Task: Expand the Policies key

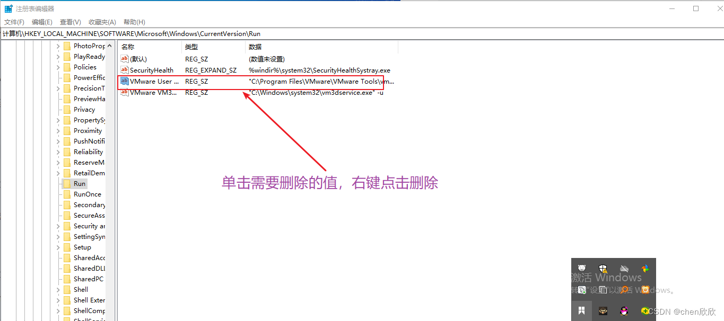Action: click(x=58, y=67)
